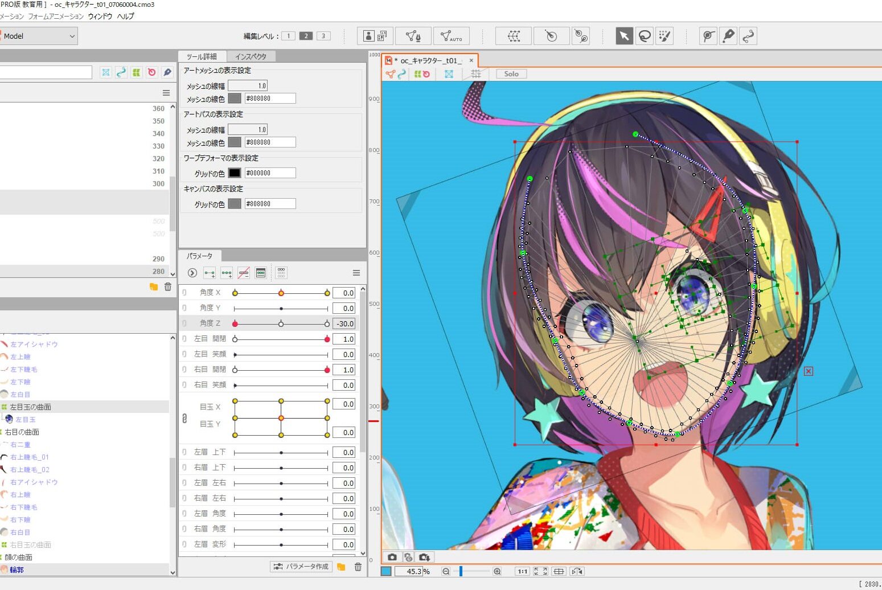Open the ヘルプ menu

pos(125,16)
